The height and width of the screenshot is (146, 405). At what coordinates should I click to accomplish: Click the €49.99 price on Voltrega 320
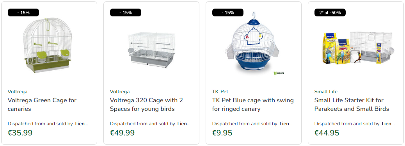[x=123, y=133]
